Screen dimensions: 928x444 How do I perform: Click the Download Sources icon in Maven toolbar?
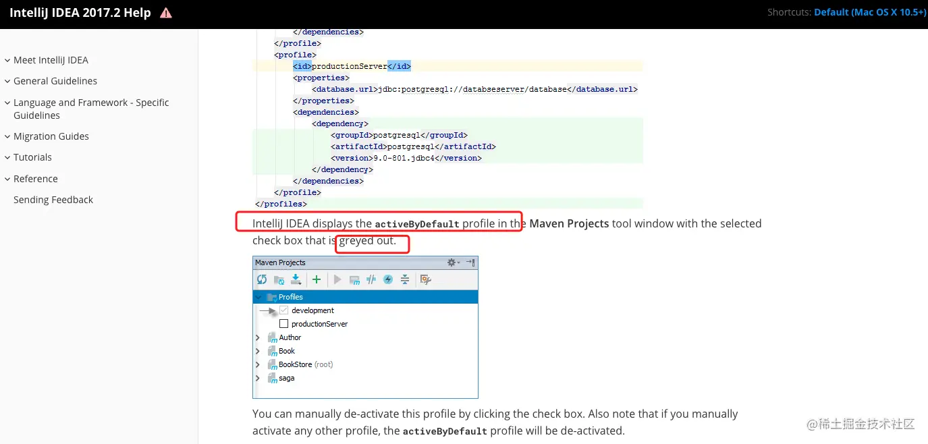[296, 279]
